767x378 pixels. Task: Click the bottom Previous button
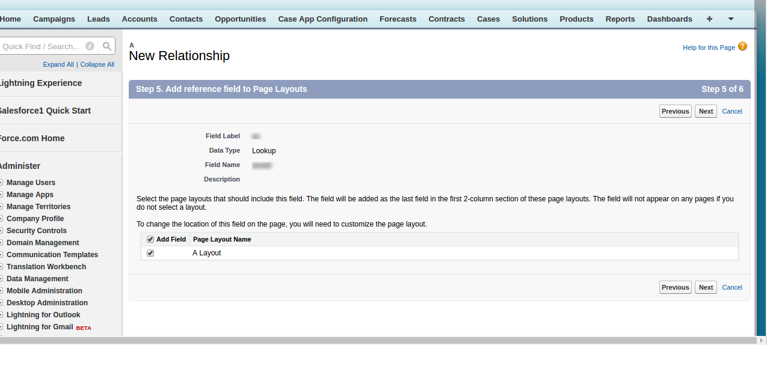click(675, 287)
